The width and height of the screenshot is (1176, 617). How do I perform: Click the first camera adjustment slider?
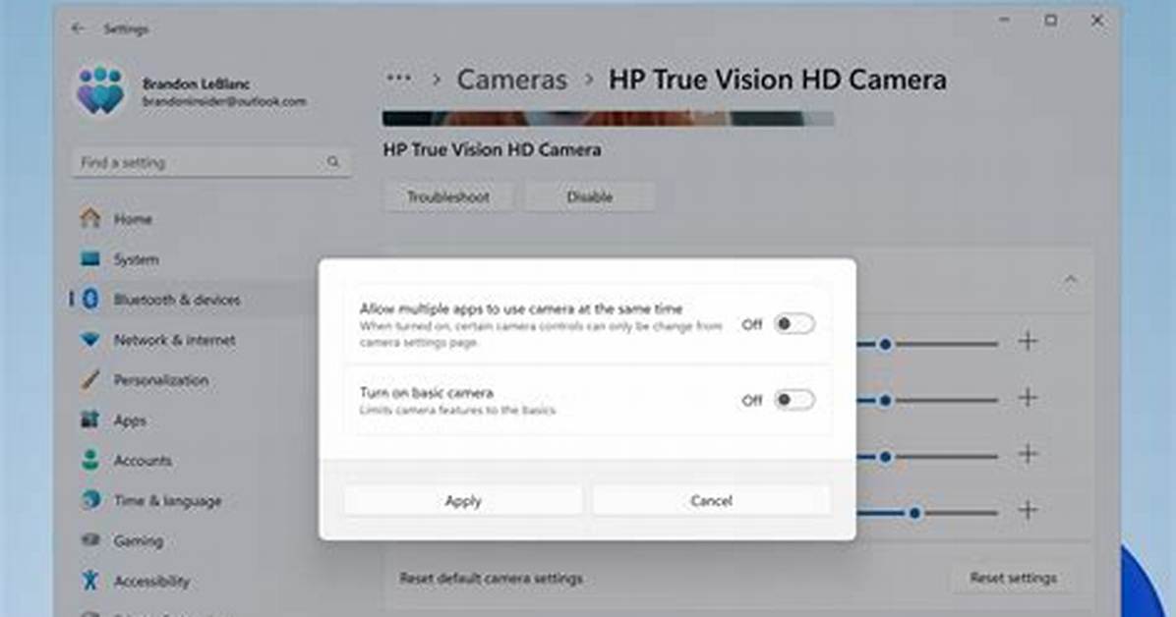click(x=927, y=344)
